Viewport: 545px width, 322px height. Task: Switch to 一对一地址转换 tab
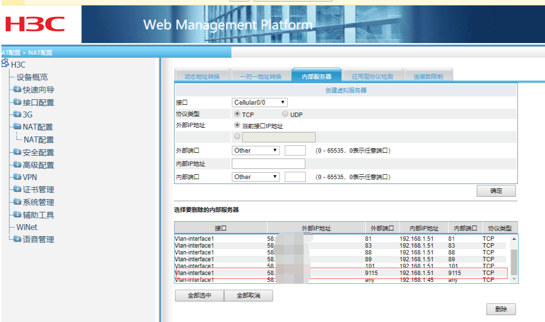pos(261,76)
